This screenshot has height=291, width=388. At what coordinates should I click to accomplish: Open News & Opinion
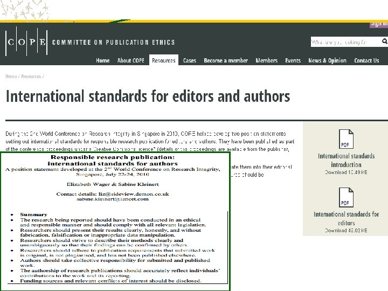[x=327, y=60]
